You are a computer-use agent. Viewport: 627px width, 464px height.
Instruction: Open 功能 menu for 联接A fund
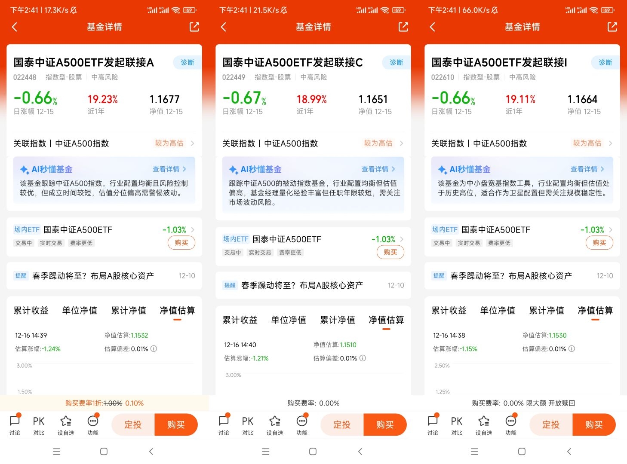pyautogui.click(x=93, y=425)
